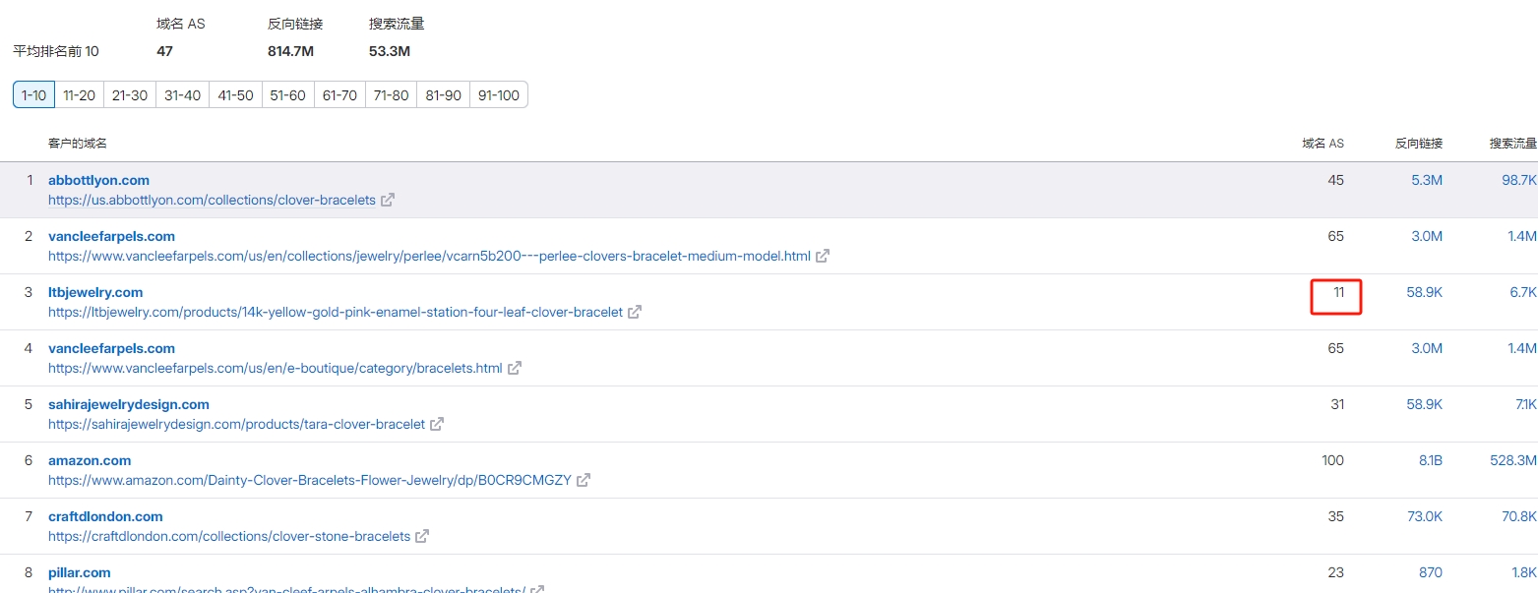Visit the us.abbottlyon.com clover-bracelets URL

212,200
